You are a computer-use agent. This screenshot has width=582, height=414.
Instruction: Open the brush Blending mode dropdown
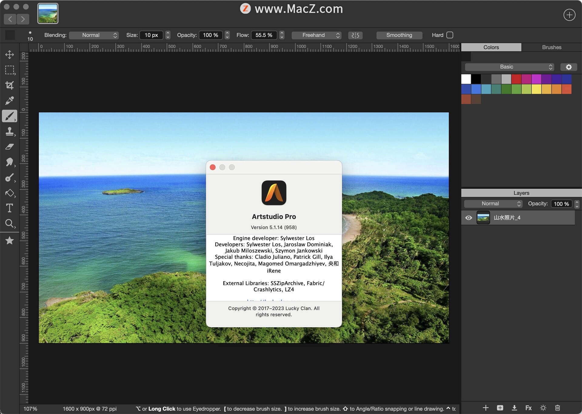click(94, 35)
